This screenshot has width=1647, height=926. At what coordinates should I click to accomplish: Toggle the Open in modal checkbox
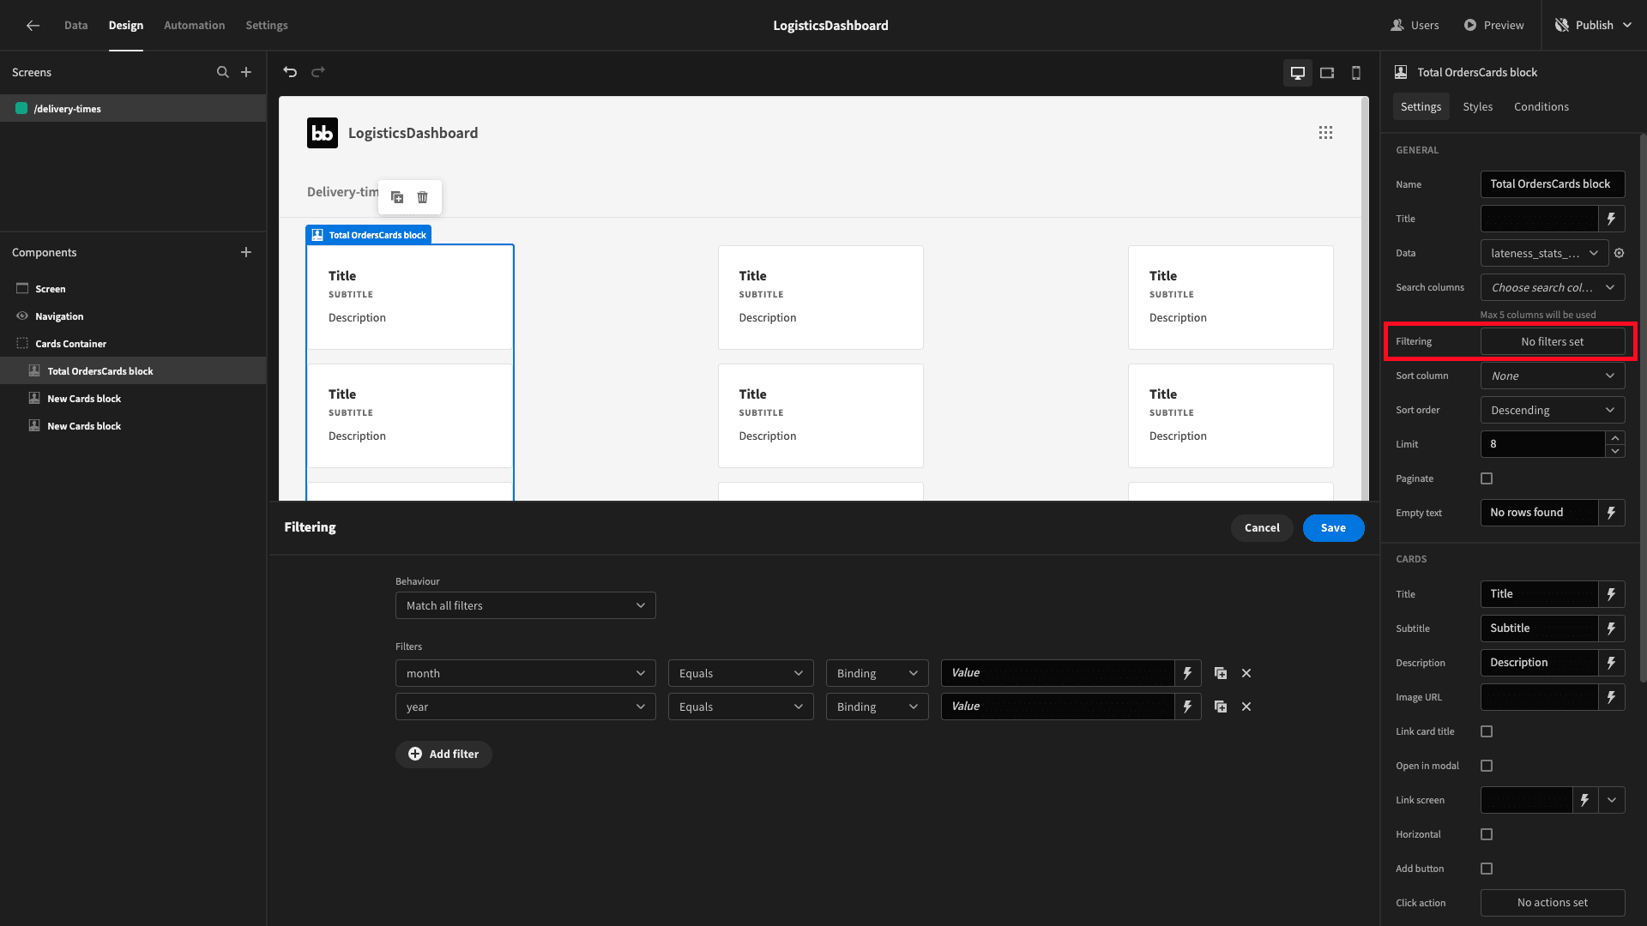tap(1487, 766)
